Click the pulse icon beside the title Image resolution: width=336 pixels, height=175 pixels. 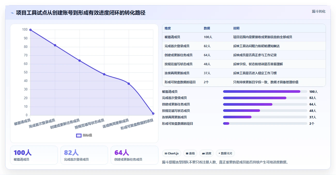tap(12, 13)
